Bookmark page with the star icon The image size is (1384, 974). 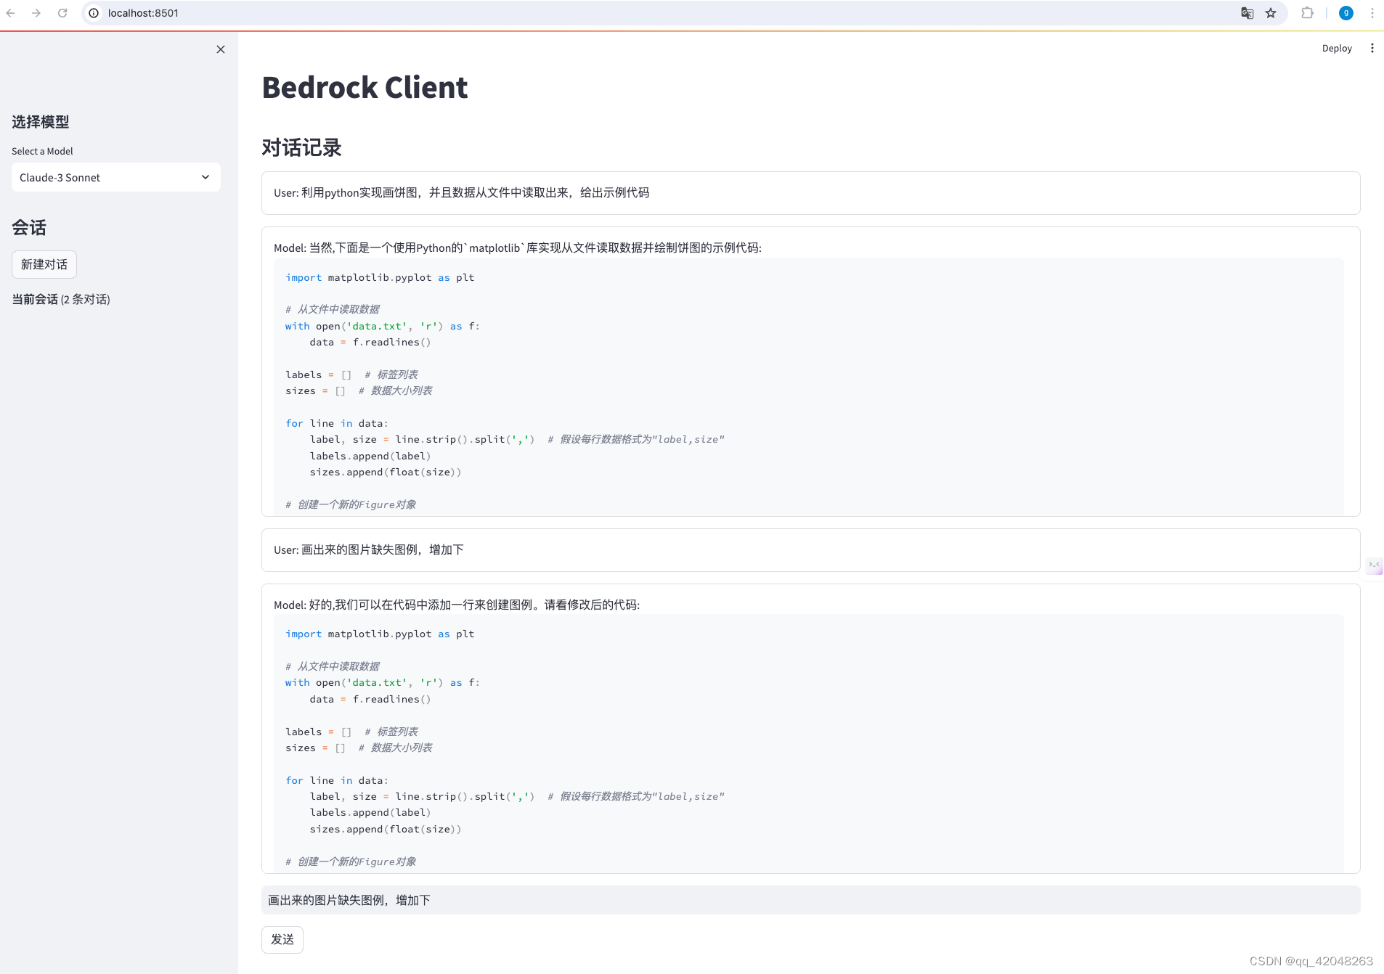pos(1271,13)
